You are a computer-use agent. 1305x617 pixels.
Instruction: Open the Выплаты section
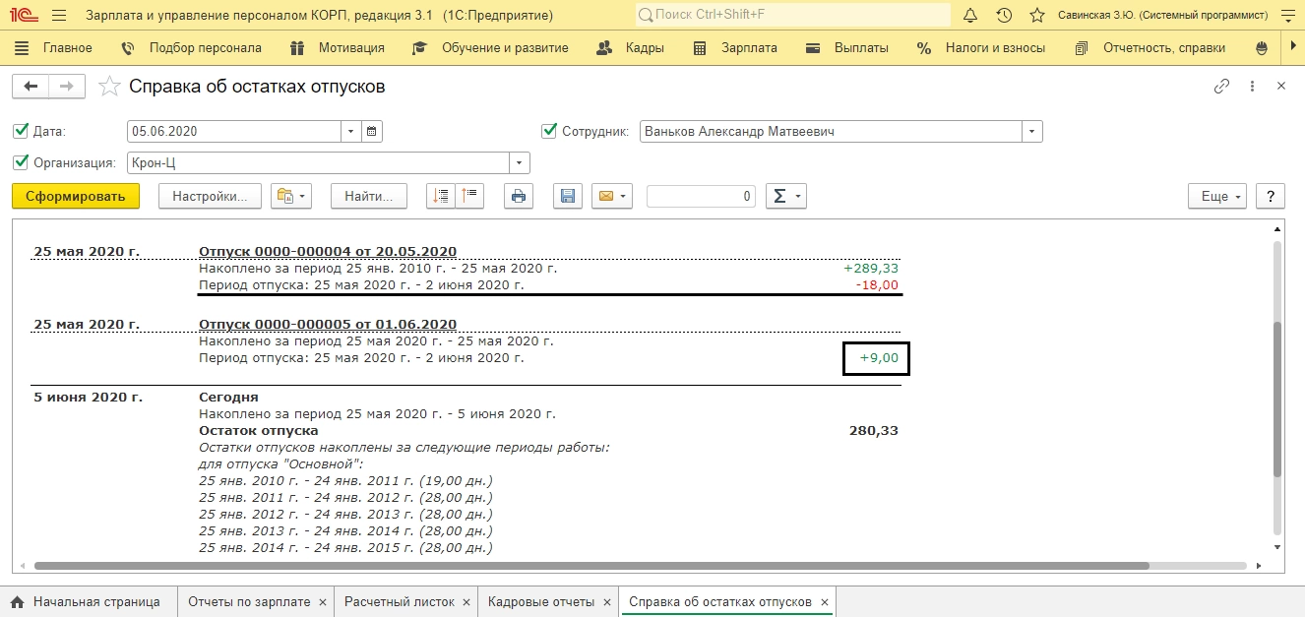pos(846,47)
